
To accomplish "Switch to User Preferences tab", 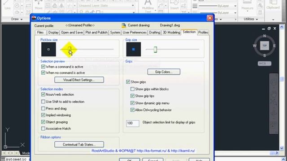I will (x=135, y=33).
